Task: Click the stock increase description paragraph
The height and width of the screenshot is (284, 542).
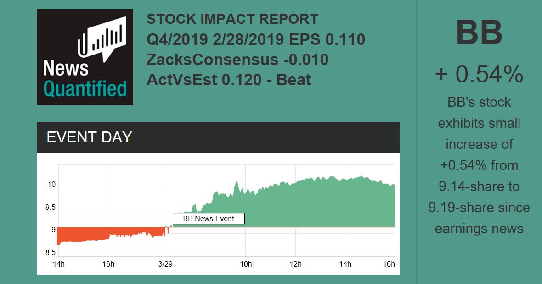Action: [479, 165]
